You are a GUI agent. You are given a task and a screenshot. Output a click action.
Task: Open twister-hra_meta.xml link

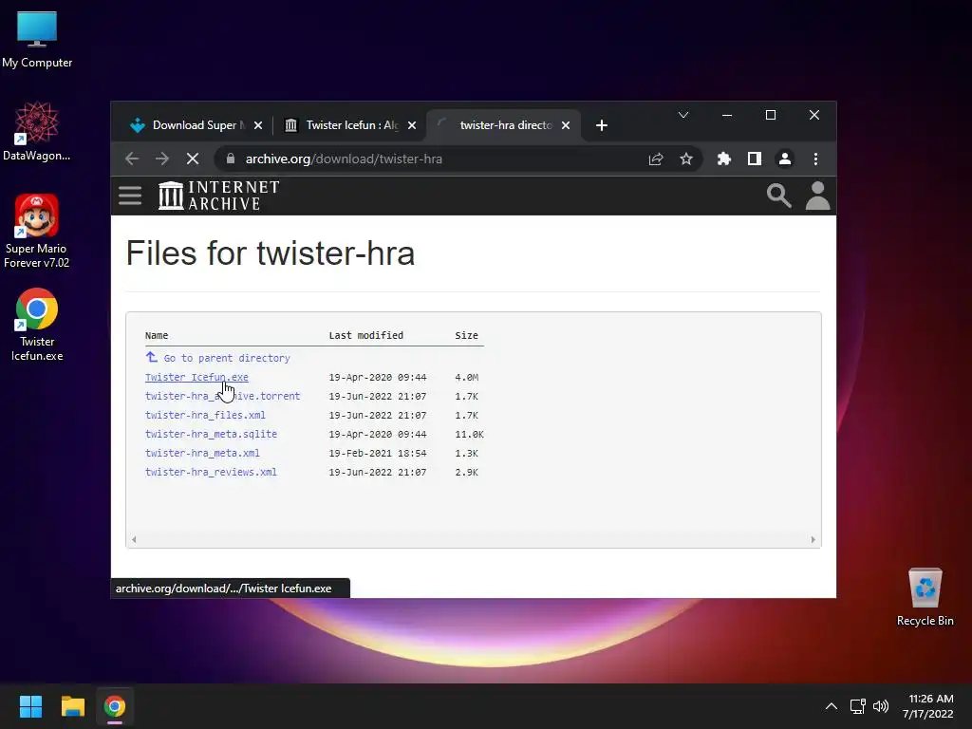pos(202,453)
